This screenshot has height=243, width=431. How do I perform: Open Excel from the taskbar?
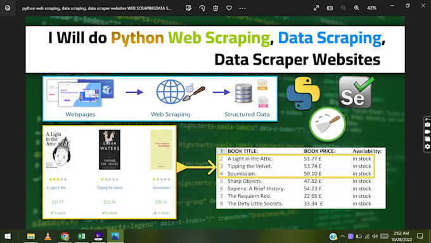[x=82, y=236]
